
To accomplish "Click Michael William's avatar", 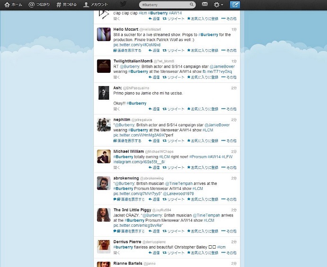I will [103, 156].
